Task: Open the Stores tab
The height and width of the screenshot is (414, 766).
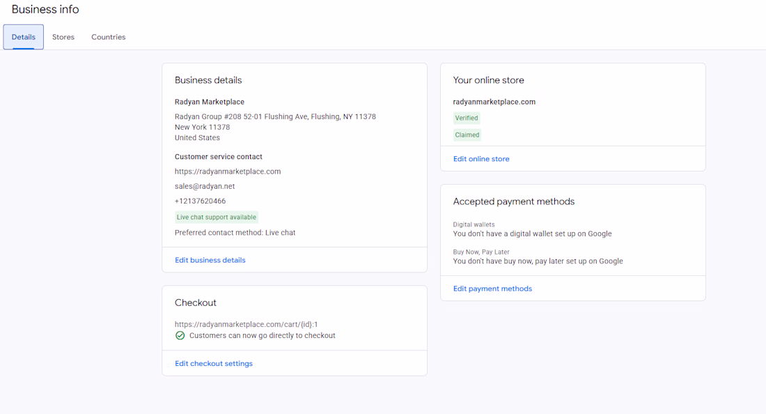Action: point(63,37)
